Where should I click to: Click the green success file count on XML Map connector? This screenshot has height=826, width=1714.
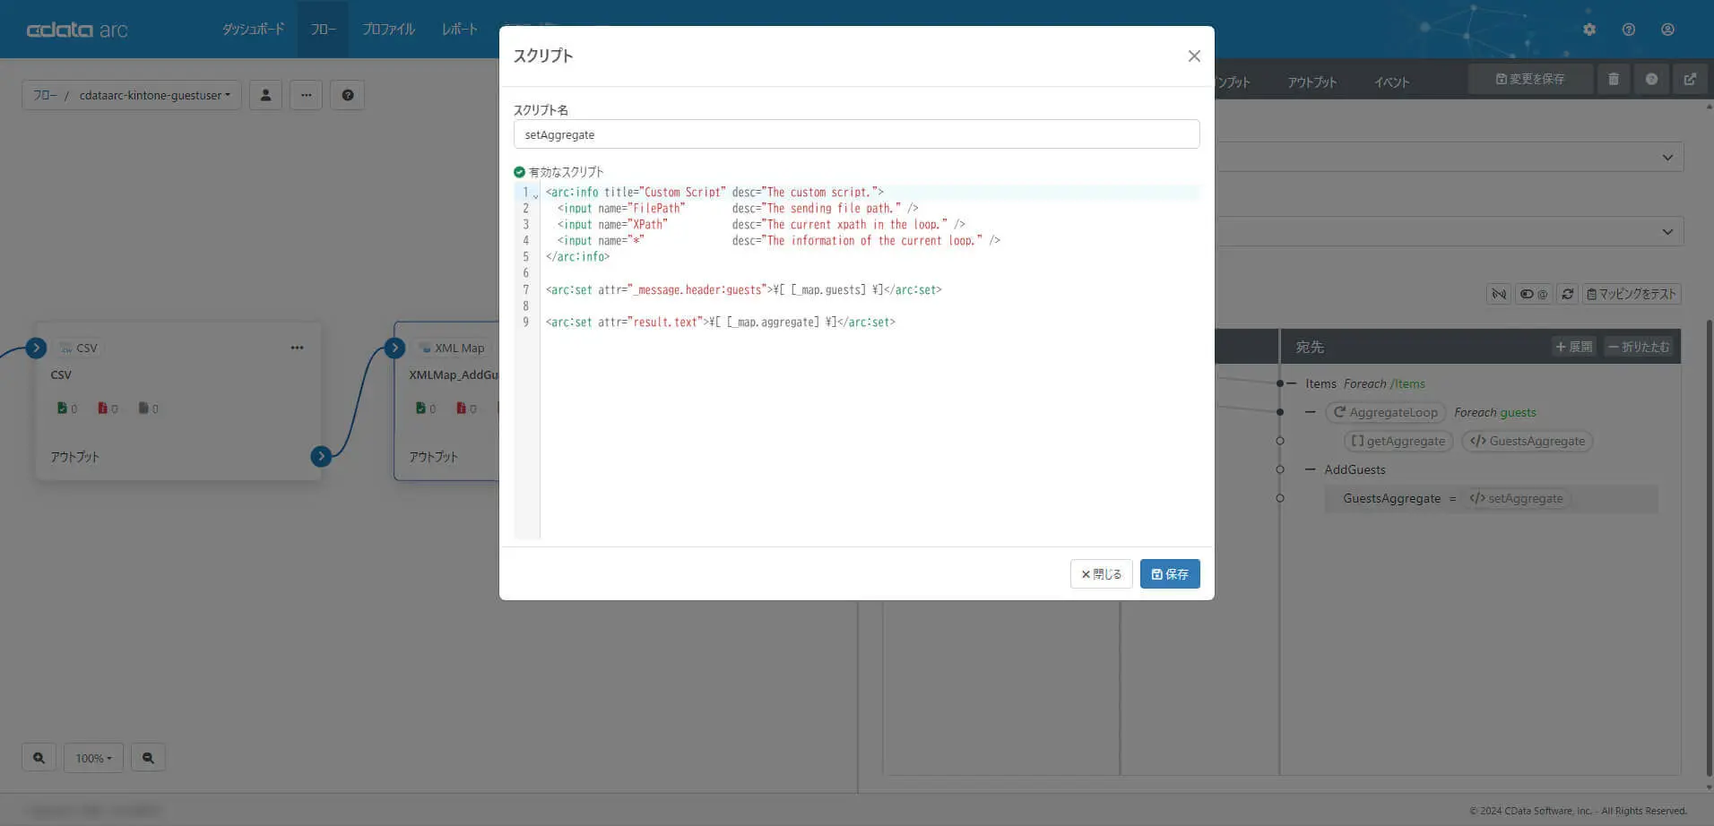tap(426, 409)
